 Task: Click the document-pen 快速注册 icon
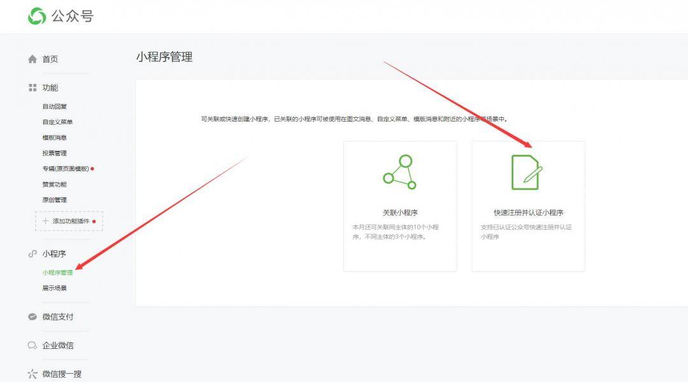tap(527, 173)
